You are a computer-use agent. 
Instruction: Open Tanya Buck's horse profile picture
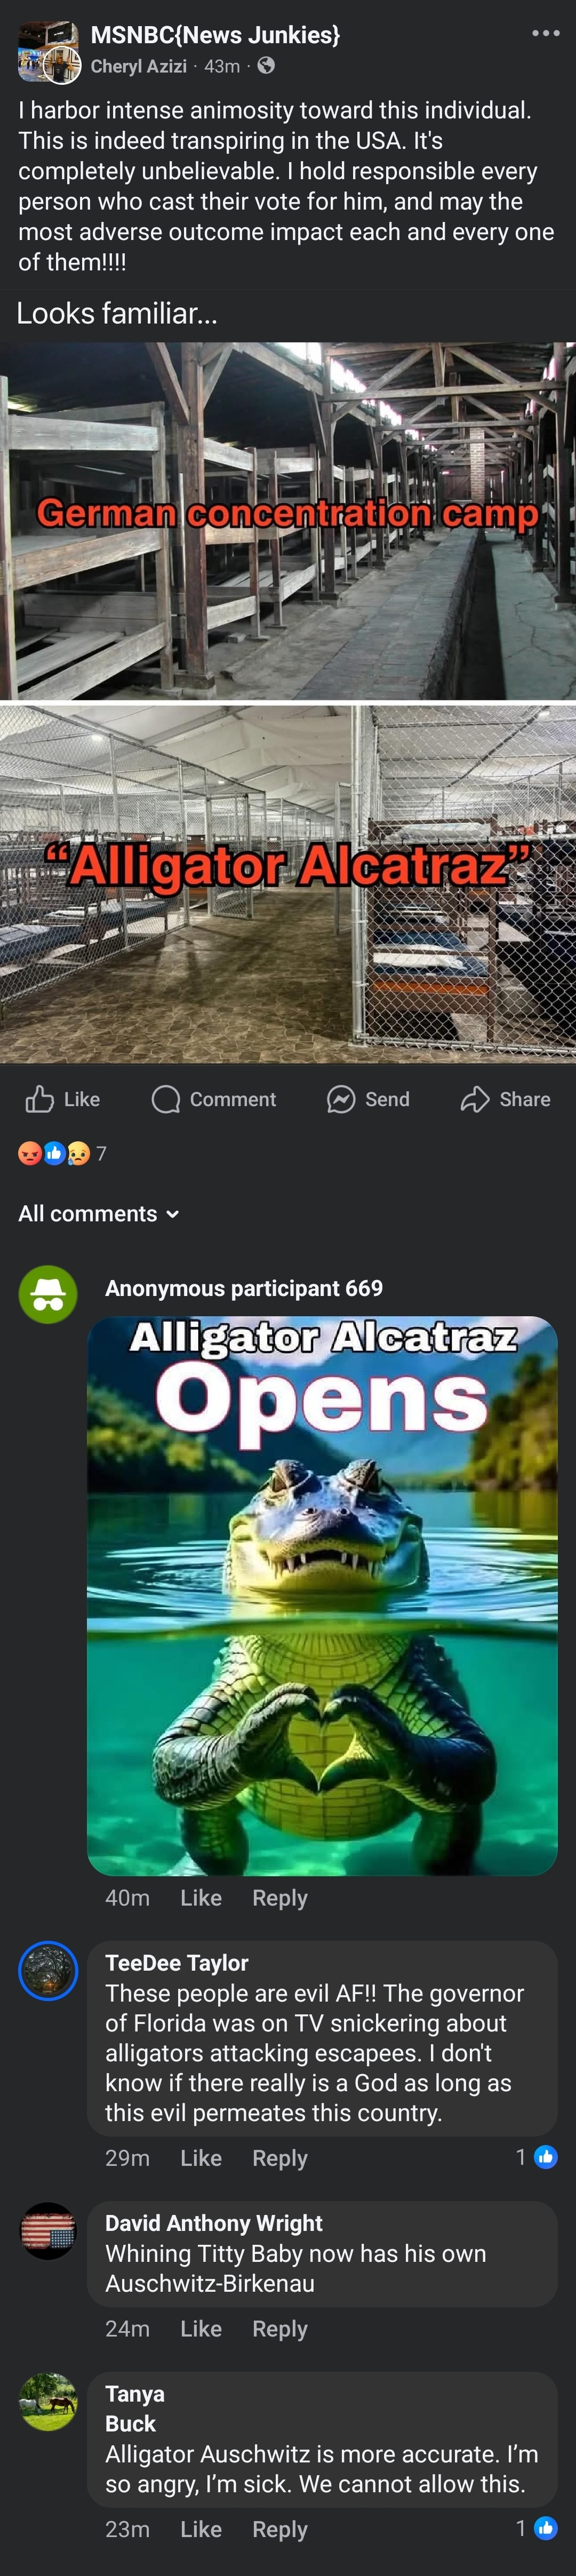pyautogui.click(x=48, y=2402)
